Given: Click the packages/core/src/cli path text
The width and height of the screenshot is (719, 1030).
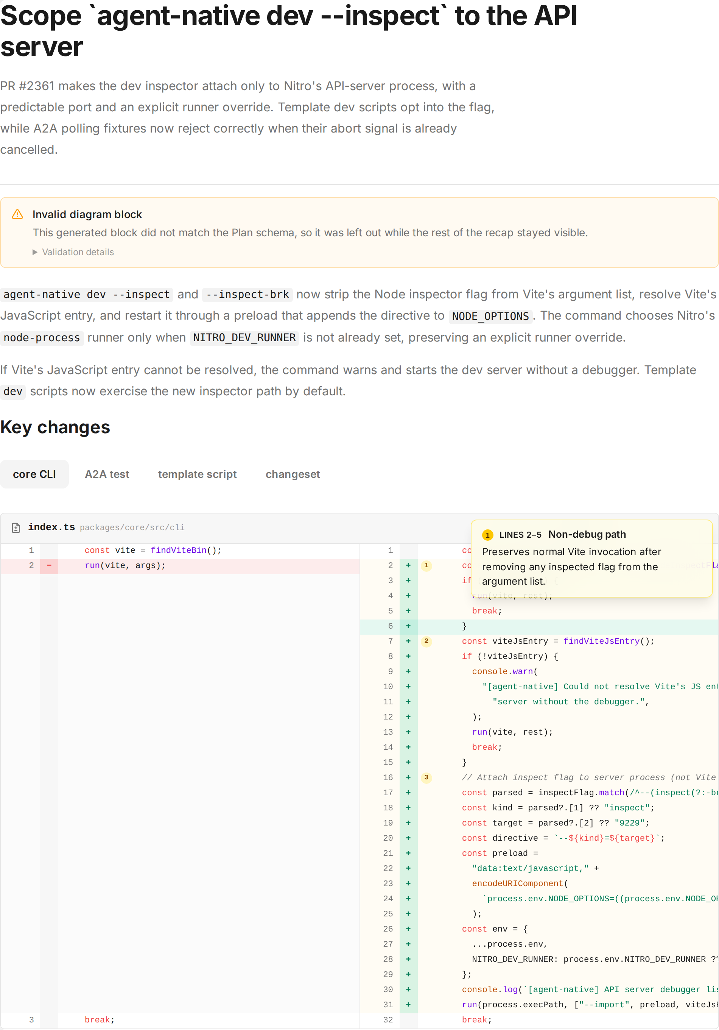Looking at the screenshot, I should coord(132,527).
